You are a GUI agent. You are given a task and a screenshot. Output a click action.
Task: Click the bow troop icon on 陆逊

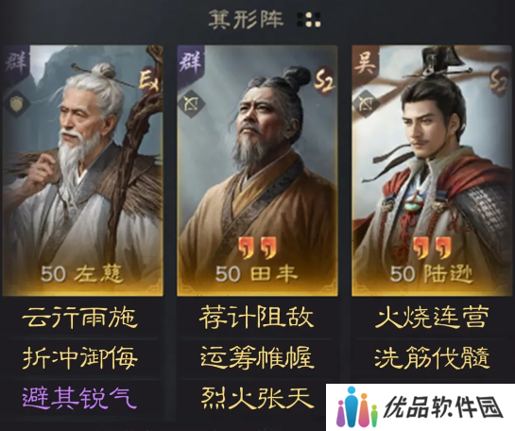[x=366, y=104]
